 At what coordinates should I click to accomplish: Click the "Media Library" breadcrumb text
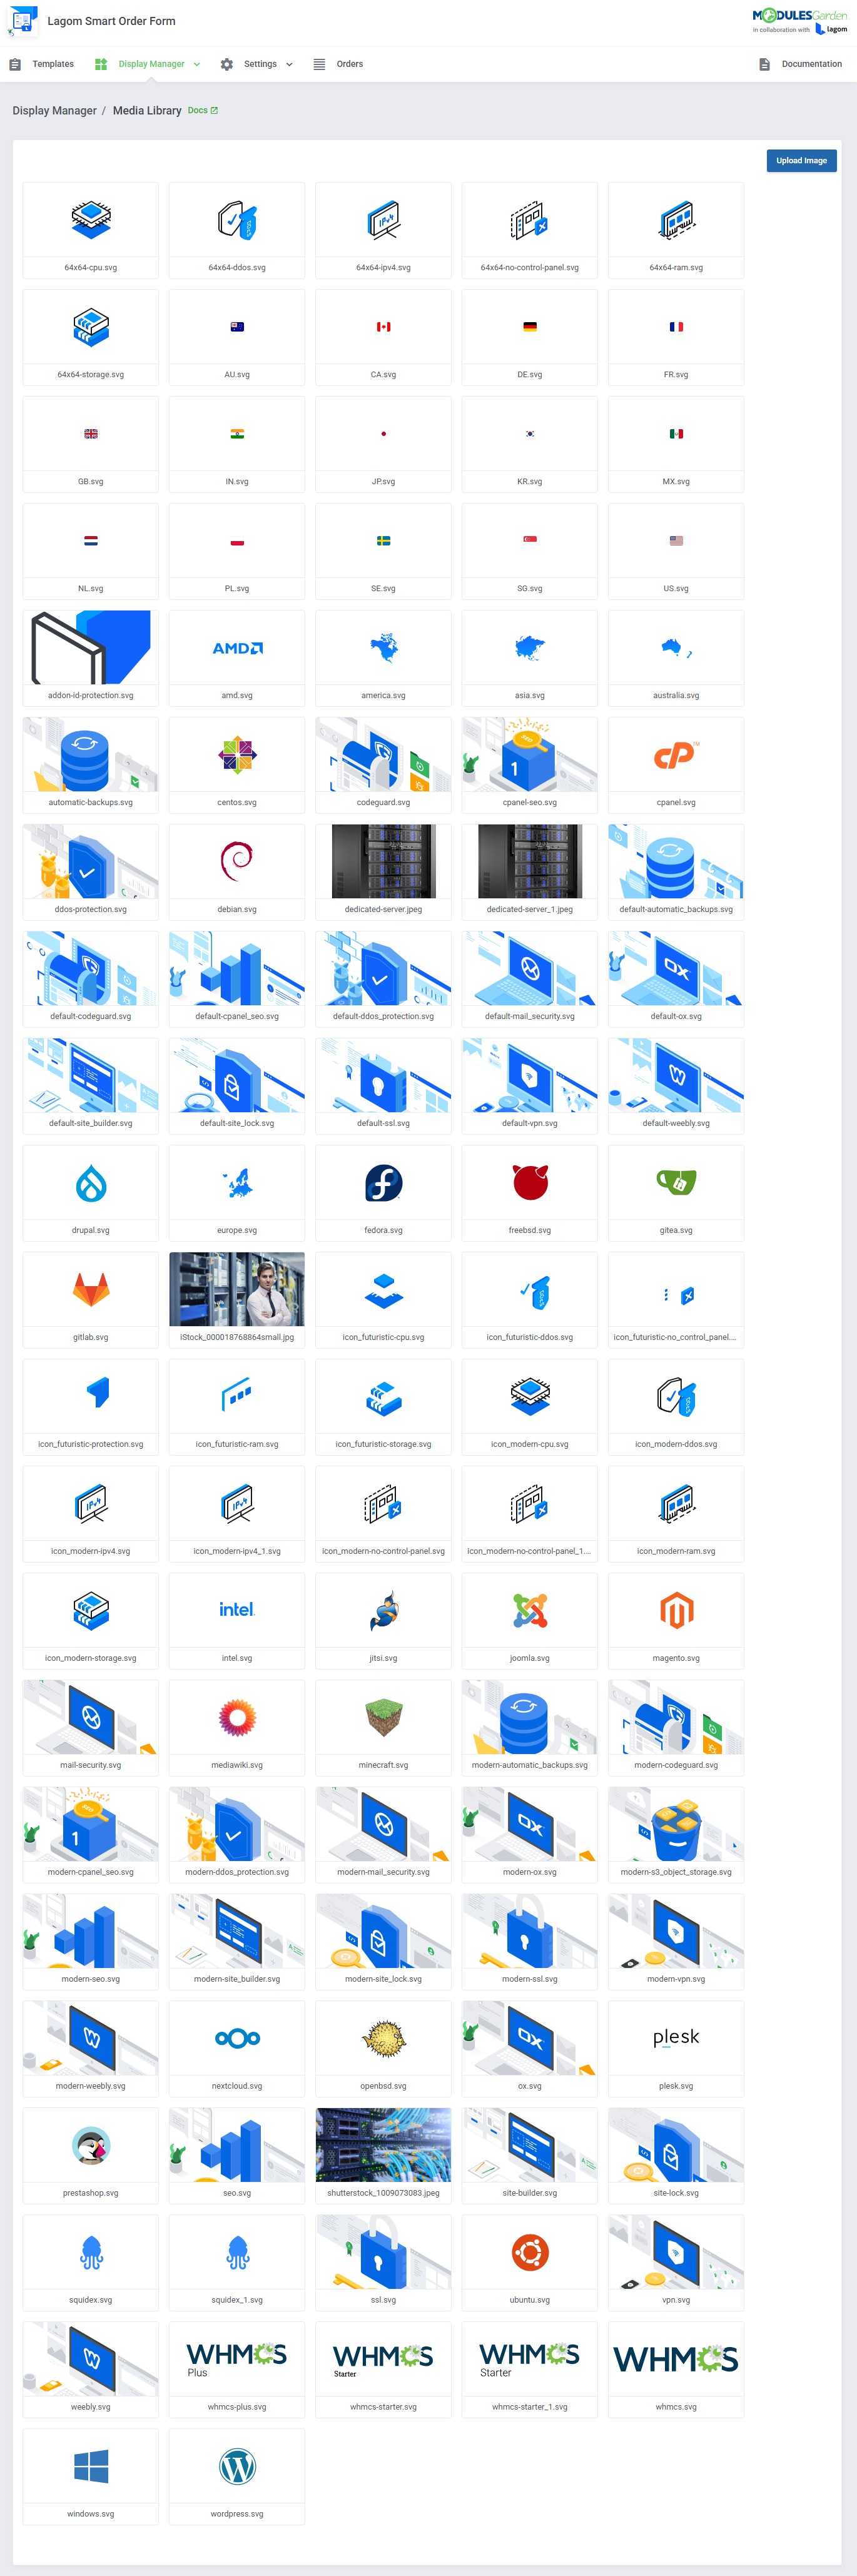[x=147, y=111]
